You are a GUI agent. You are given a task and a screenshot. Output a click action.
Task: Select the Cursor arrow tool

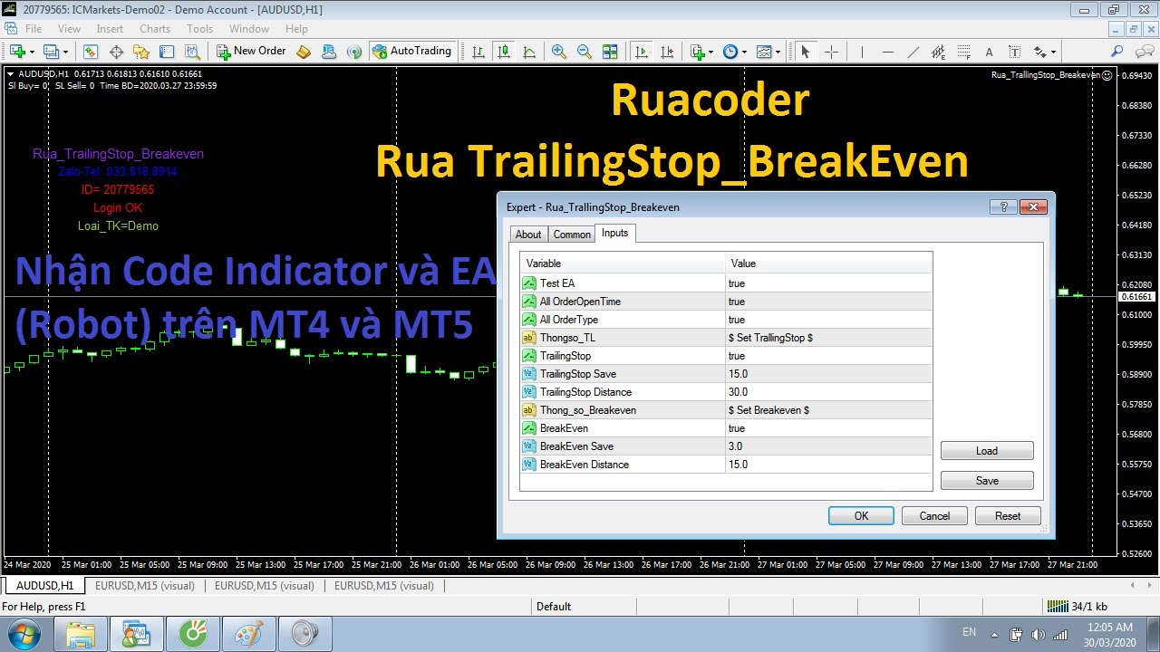tap(805, 52)
